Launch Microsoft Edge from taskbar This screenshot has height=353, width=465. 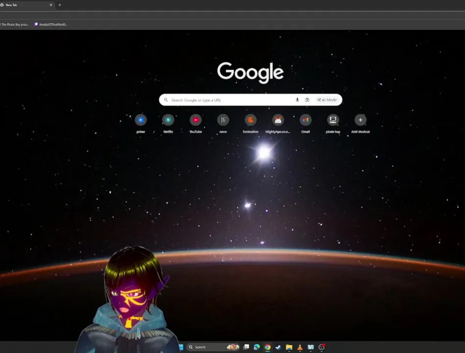(x=257, y=347)
